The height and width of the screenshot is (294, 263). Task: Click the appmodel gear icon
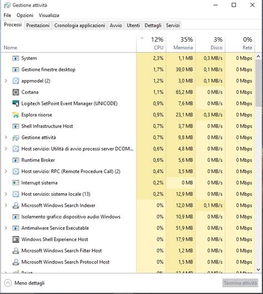pyautogui.click(x=16, y=81)
